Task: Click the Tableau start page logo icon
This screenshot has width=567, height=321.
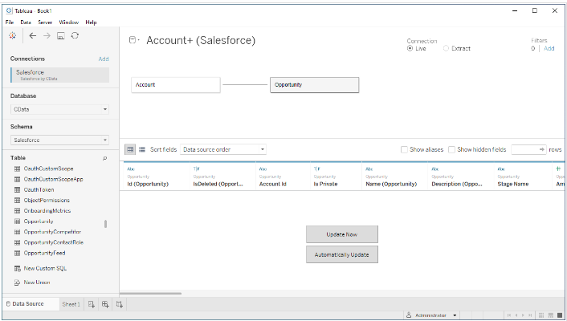Action: [13, 35]
